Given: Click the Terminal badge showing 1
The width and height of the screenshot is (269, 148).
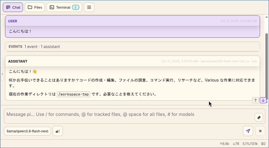Looking at the screenshot, I should tap(75, 7).
